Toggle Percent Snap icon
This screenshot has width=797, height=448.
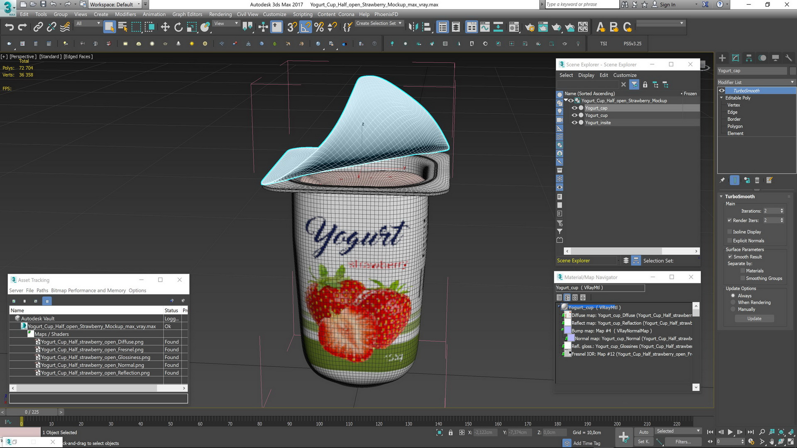319,27
